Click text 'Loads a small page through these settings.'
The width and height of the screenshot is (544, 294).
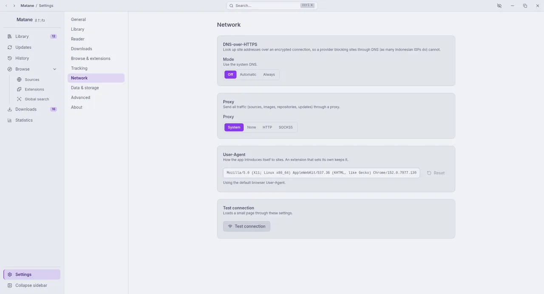(258, 213)
